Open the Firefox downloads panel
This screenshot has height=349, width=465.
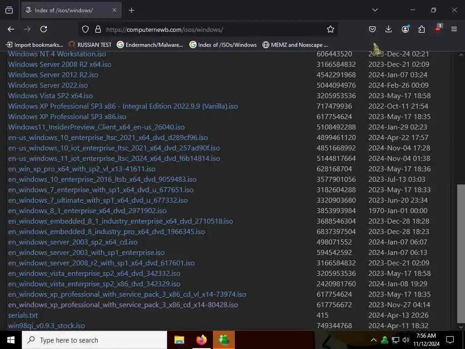pyautogui.click(x=389, y=29)
